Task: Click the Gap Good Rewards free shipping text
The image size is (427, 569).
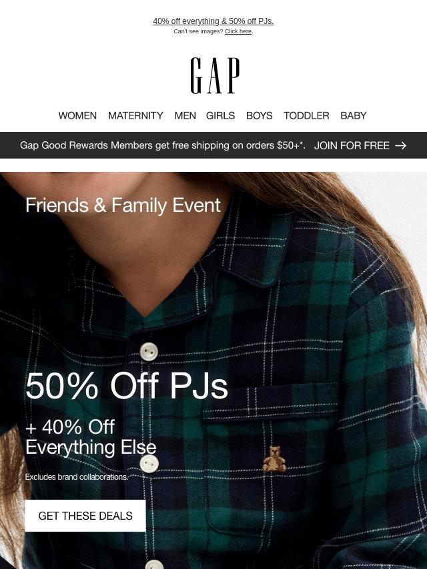Action: click(x=162, y=145)
